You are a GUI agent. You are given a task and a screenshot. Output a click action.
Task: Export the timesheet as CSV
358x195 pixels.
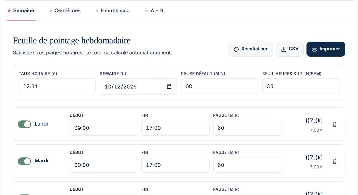290,49
